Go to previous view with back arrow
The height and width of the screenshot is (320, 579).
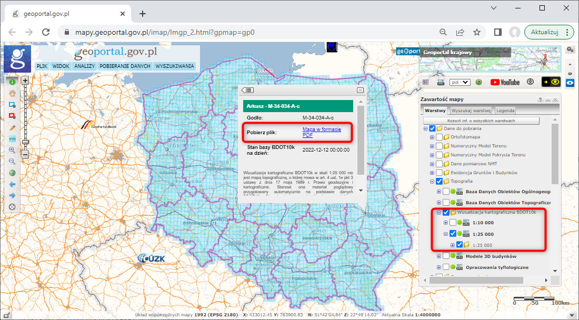coord(12,183)
